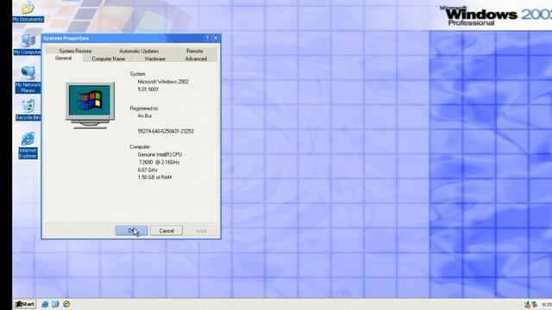The height and width of the screenshot is (310, 552).
Task: Switch to the Advanced tab
Action: tap(196, 59)
